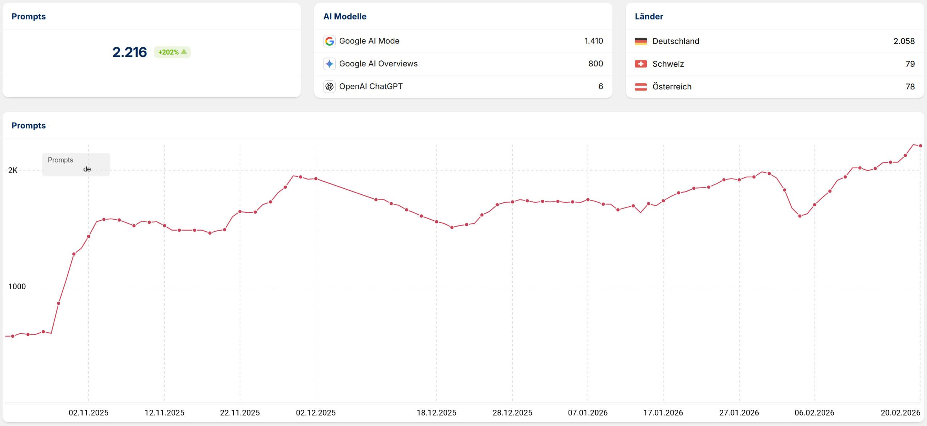Image resolution: width=927 pixels, height=426 pixels.
Task: Click the Google AI Mode logo icon
Action: click(x=329, y=41)
